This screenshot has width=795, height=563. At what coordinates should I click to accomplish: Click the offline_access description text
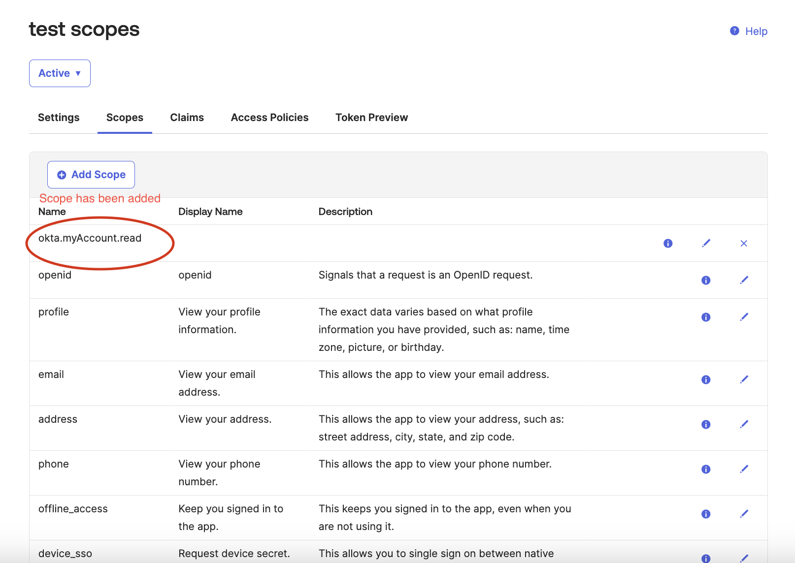click(x=445, y=518)
